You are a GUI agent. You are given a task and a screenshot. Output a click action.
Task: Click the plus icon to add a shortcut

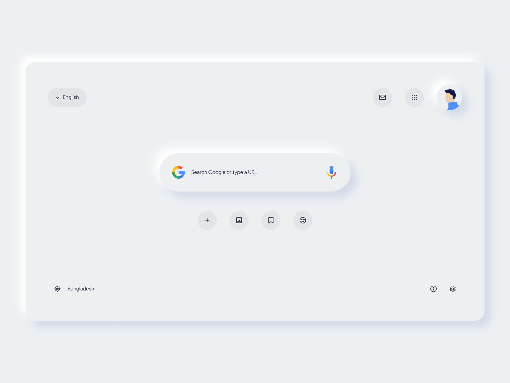coord(207,220)
